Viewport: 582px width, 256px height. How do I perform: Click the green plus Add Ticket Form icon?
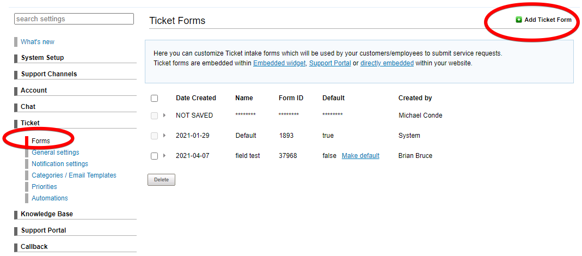519,20
